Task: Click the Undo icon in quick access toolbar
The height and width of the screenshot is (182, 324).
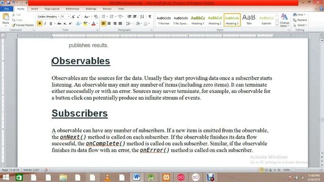Action: [14, 3]
